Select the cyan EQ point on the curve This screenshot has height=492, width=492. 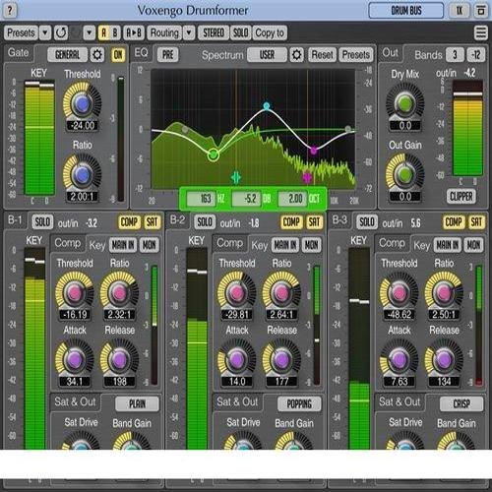pyautogui.click(x=267, y=106)
